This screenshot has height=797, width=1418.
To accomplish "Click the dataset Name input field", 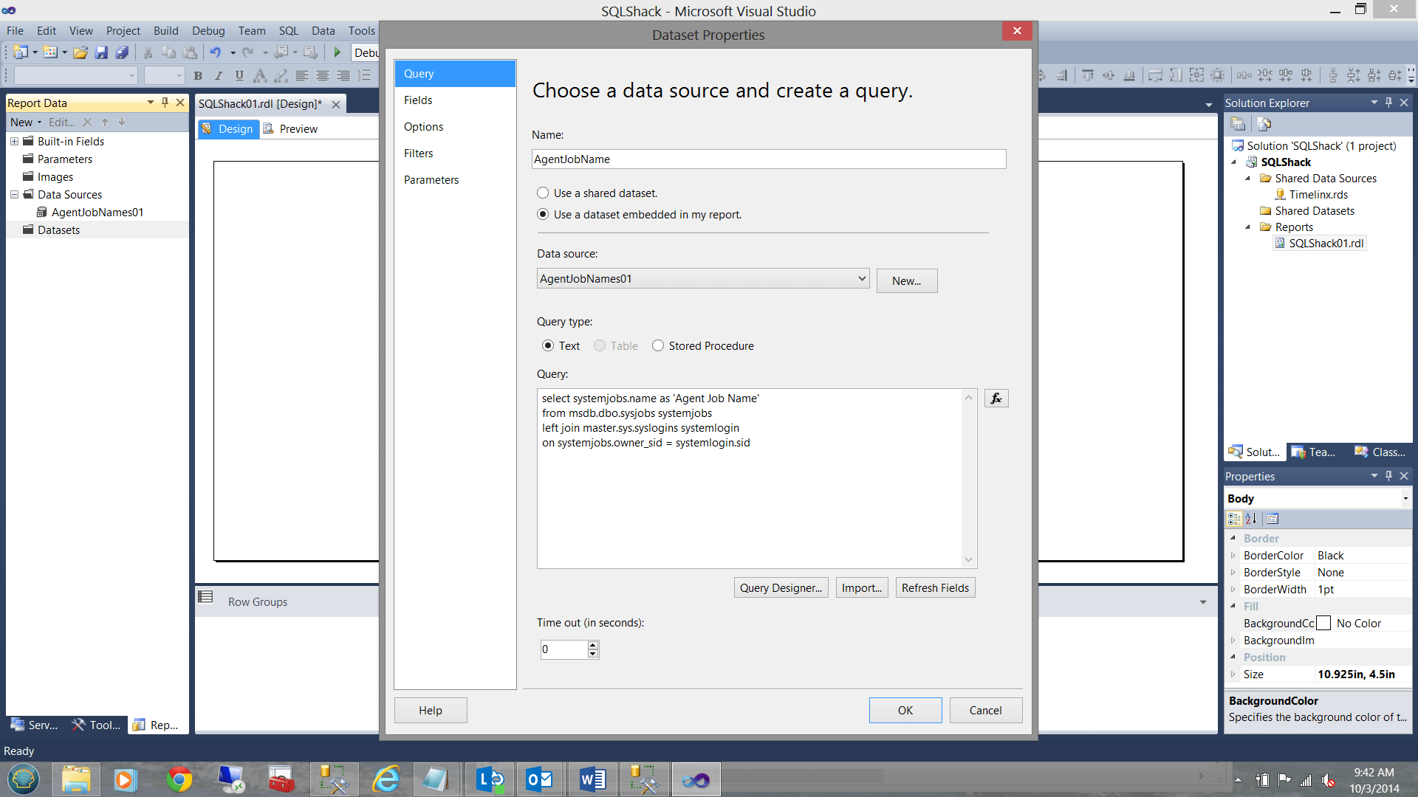I will click(x=768, y=159).
